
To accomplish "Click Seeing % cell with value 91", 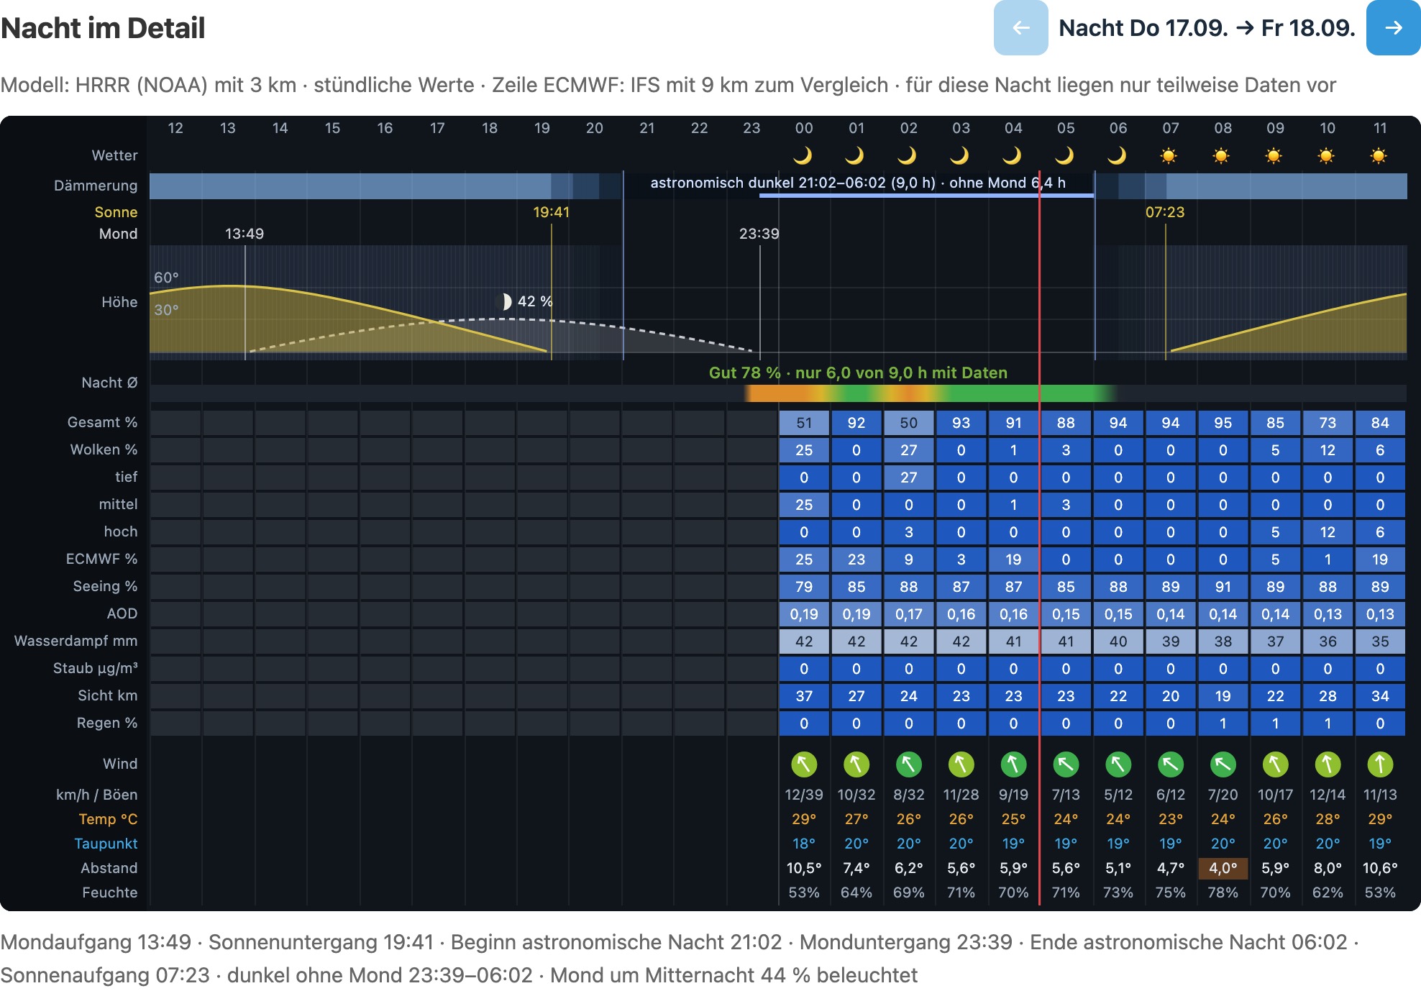I will click(x=1223, y=587).
